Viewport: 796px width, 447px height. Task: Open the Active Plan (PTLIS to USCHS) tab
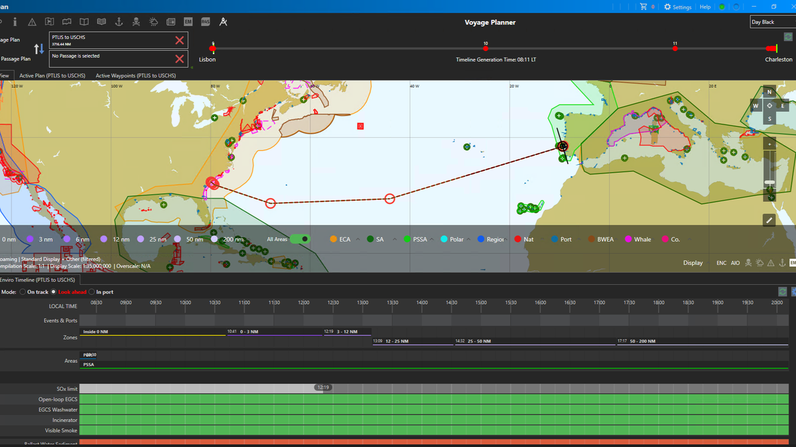pyautogui.click(x=53, y=75)
